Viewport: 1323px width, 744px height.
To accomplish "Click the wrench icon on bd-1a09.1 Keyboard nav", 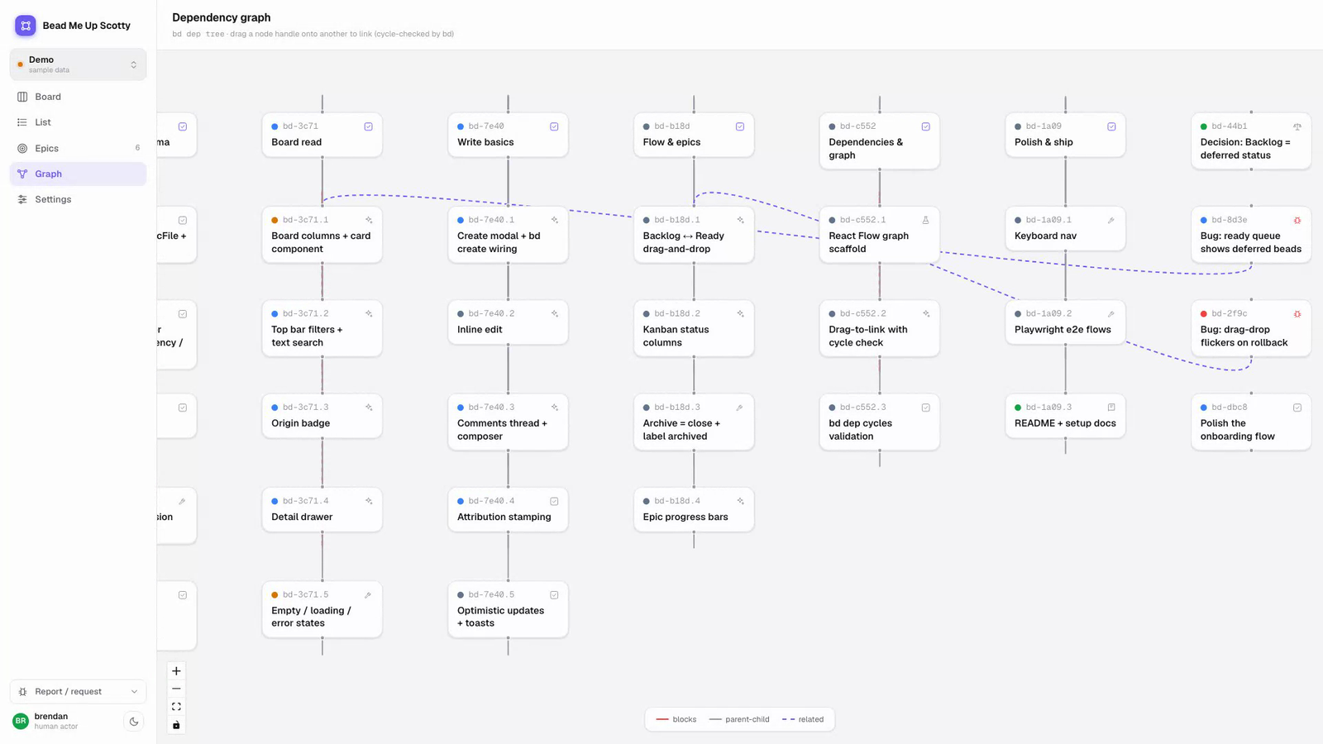I will 1111,220.
